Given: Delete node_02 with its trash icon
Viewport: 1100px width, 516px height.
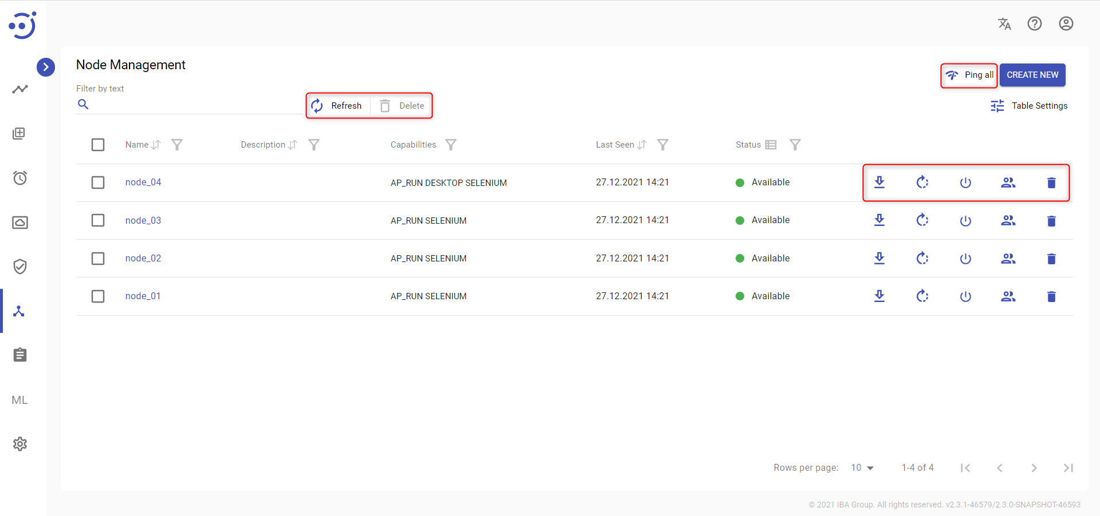Looking at the screenshot, I should [1051, 259].
